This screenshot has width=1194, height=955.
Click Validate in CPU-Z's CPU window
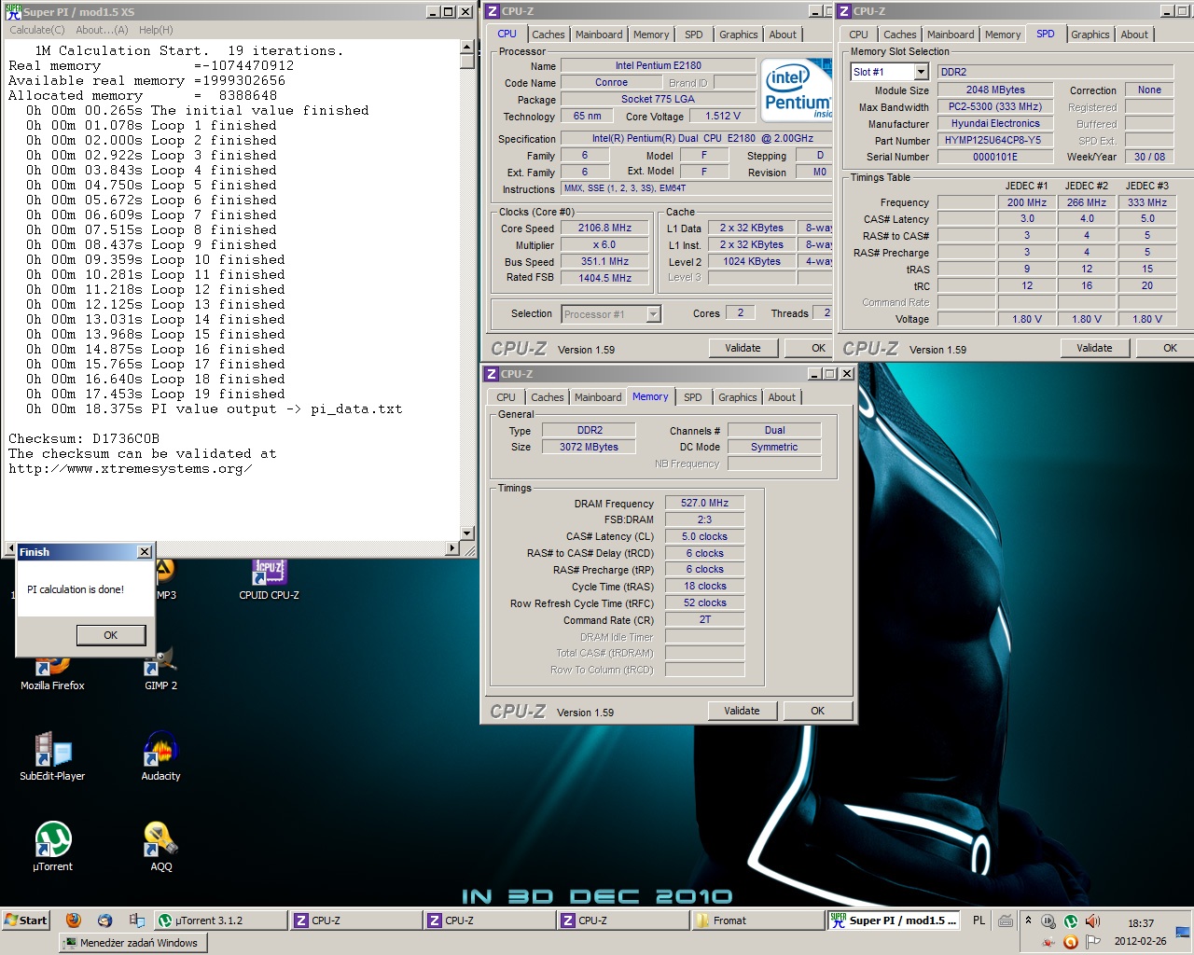(743, 348)
